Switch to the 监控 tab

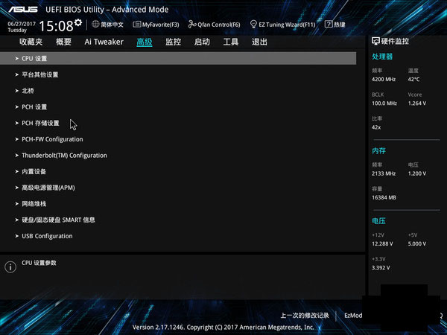click(174, 42)
